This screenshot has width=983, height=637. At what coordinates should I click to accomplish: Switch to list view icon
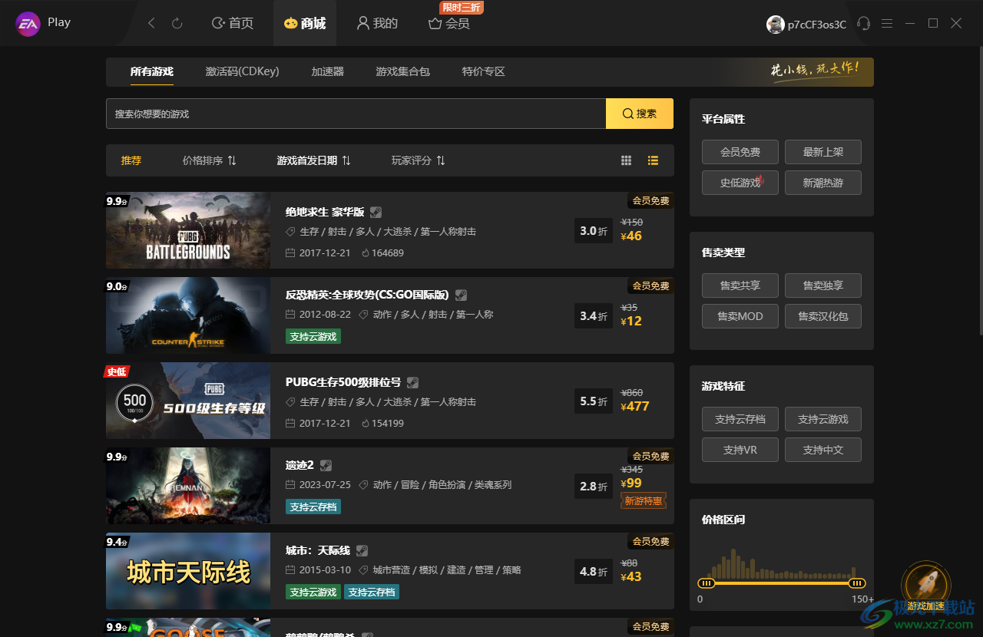click(x=653, y=160)
